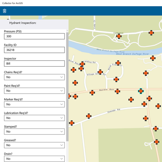Select the hydrant on Oswego Rd
Screen dimensions: 162x162
(89, 116)
